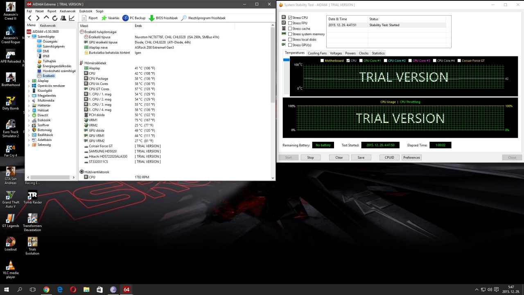
Task: Open Energiagazdálkodás page in the tree
Action: [x=54, y=66]
